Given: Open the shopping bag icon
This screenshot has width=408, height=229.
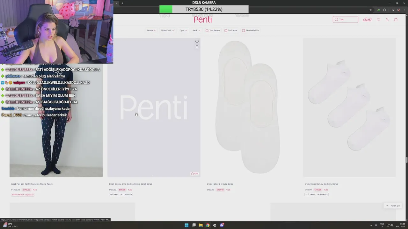Looking at the screenshot, I should click(396, 19).
